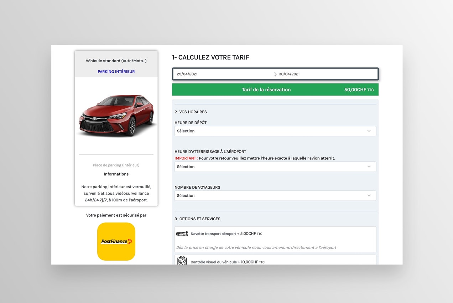
Task: Click the chevron in Nombre de voyageurs field
Action: click(369, 195)
